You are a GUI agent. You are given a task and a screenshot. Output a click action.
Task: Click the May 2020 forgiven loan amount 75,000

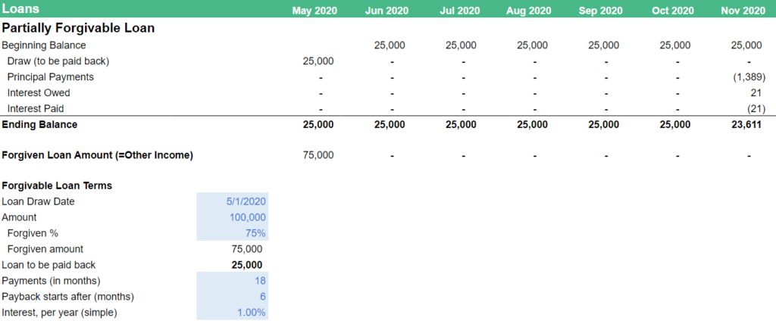point(318,155)
